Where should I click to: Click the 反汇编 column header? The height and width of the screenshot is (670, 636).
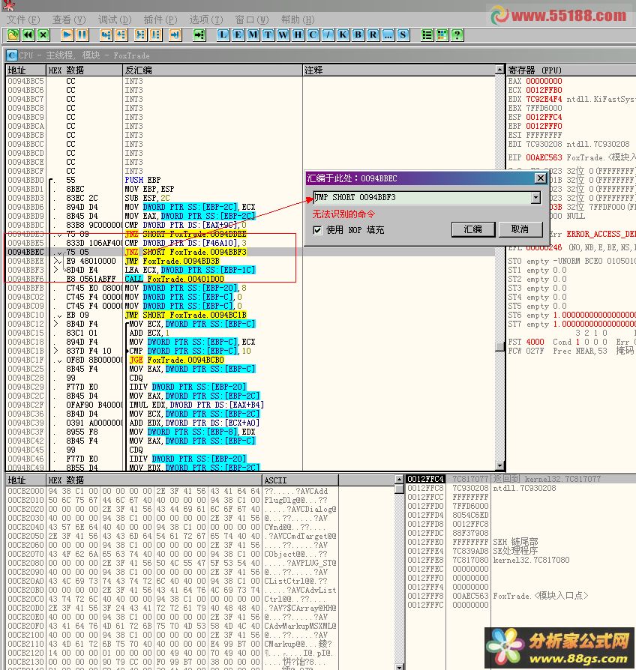(x=212, y=70)
